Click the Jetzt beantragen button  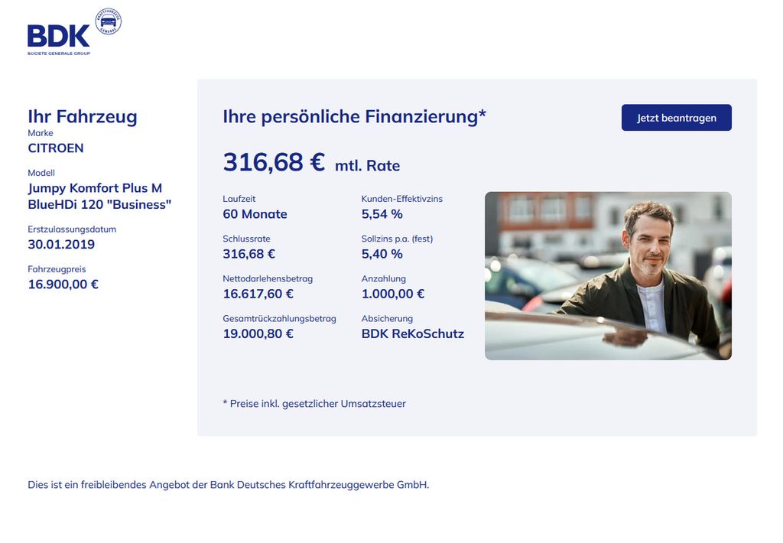[x=676, y=118]
